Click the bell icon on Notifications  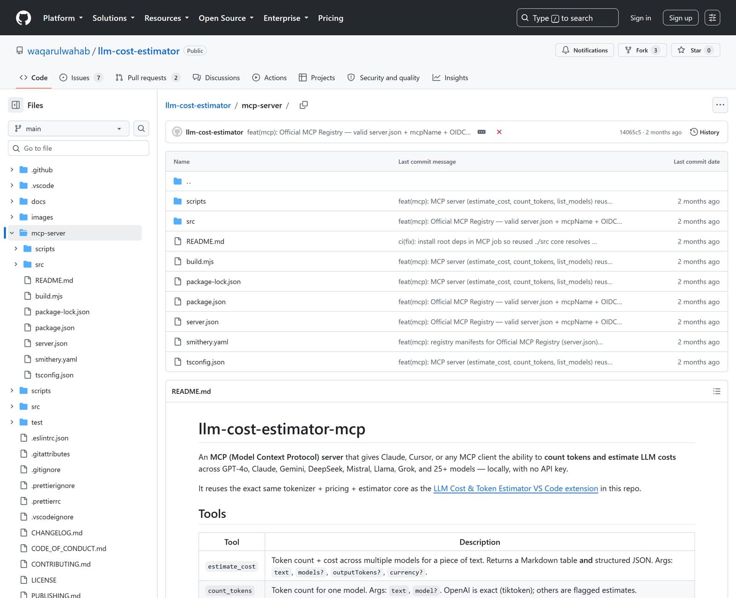pyautogui.click(x=566, y=50)
